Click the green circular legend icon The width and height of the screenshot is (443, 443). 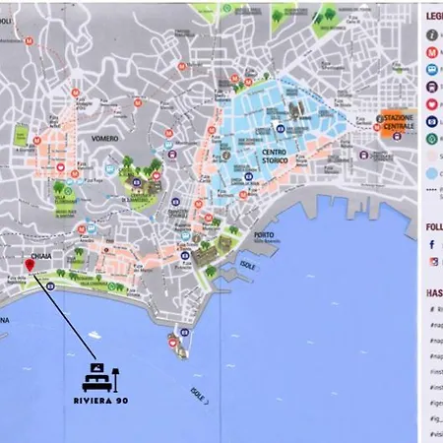[432, 139]
